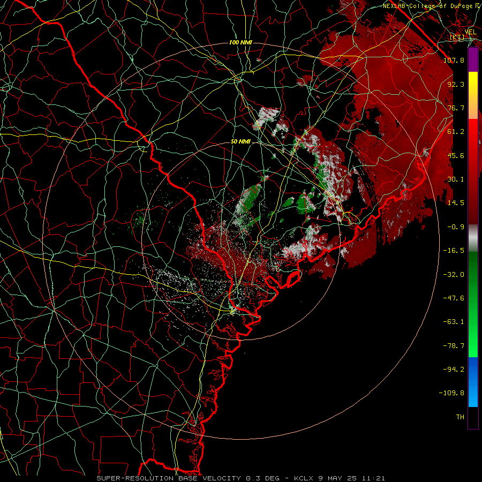Select the -109.8 velocity legend value
482x482 pixels.
[x=451, y=393]
